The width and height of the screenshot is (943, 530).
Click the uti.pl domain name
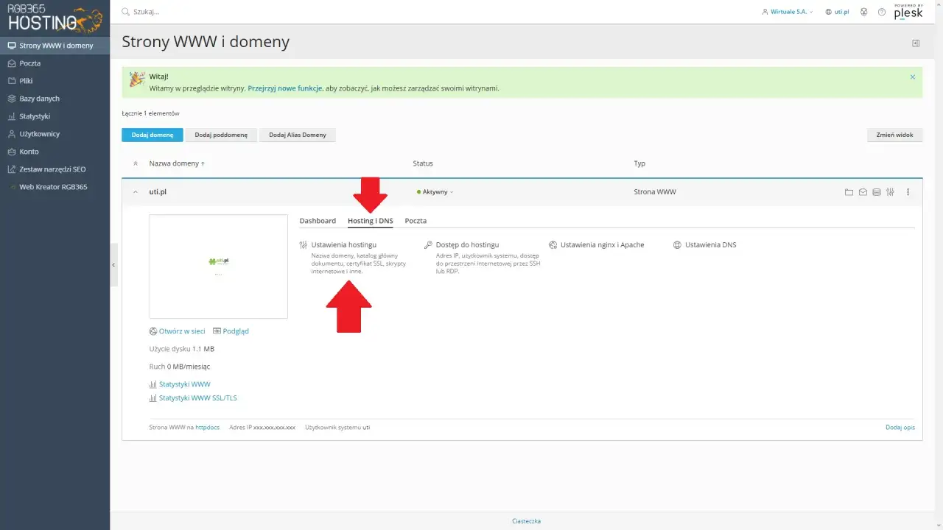(x=158, y=192)
